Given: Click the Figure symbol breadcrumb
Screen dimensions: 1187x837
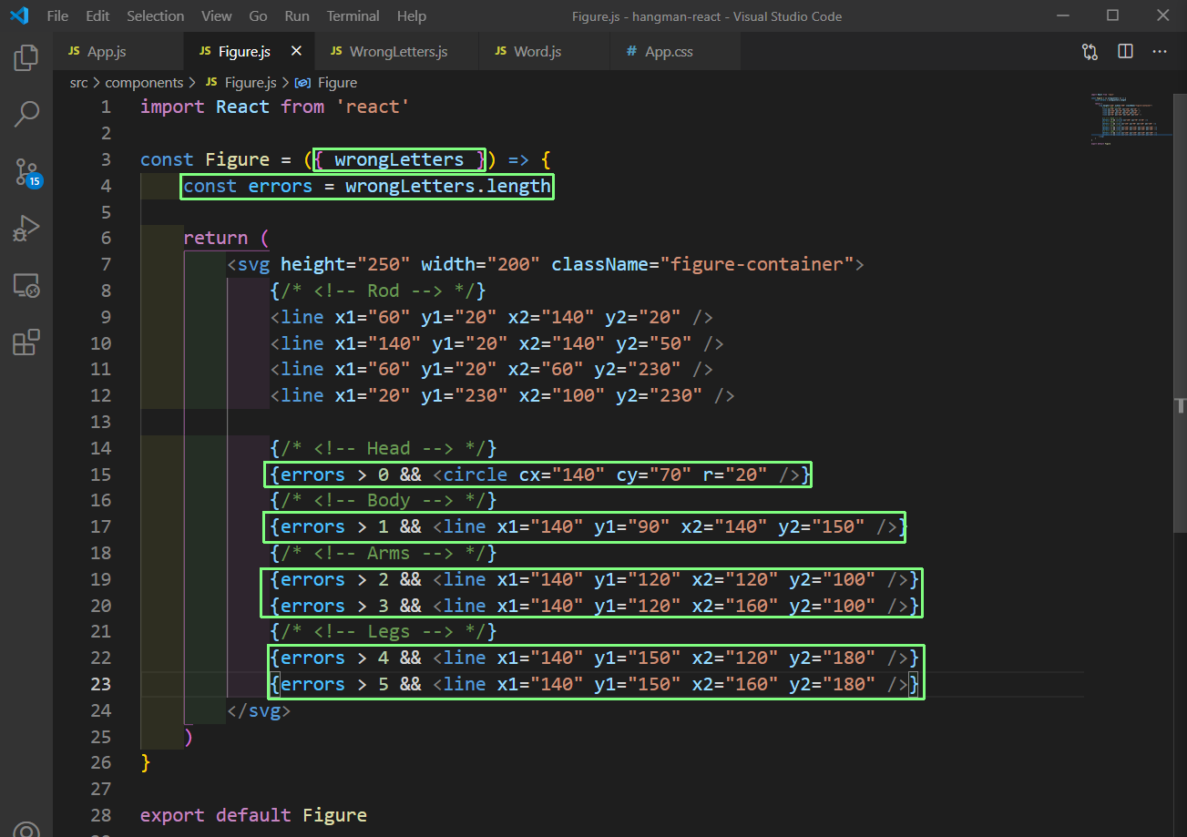Looking at the screenshot, I should [326, 82].
